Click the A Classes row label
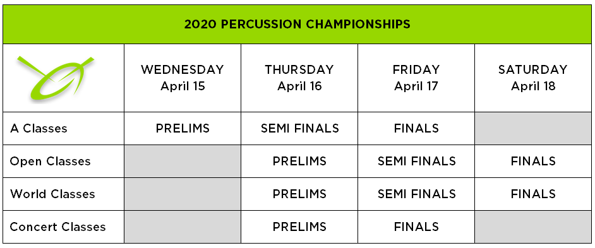Screen dimensions: 595x248 click(39, 128)
